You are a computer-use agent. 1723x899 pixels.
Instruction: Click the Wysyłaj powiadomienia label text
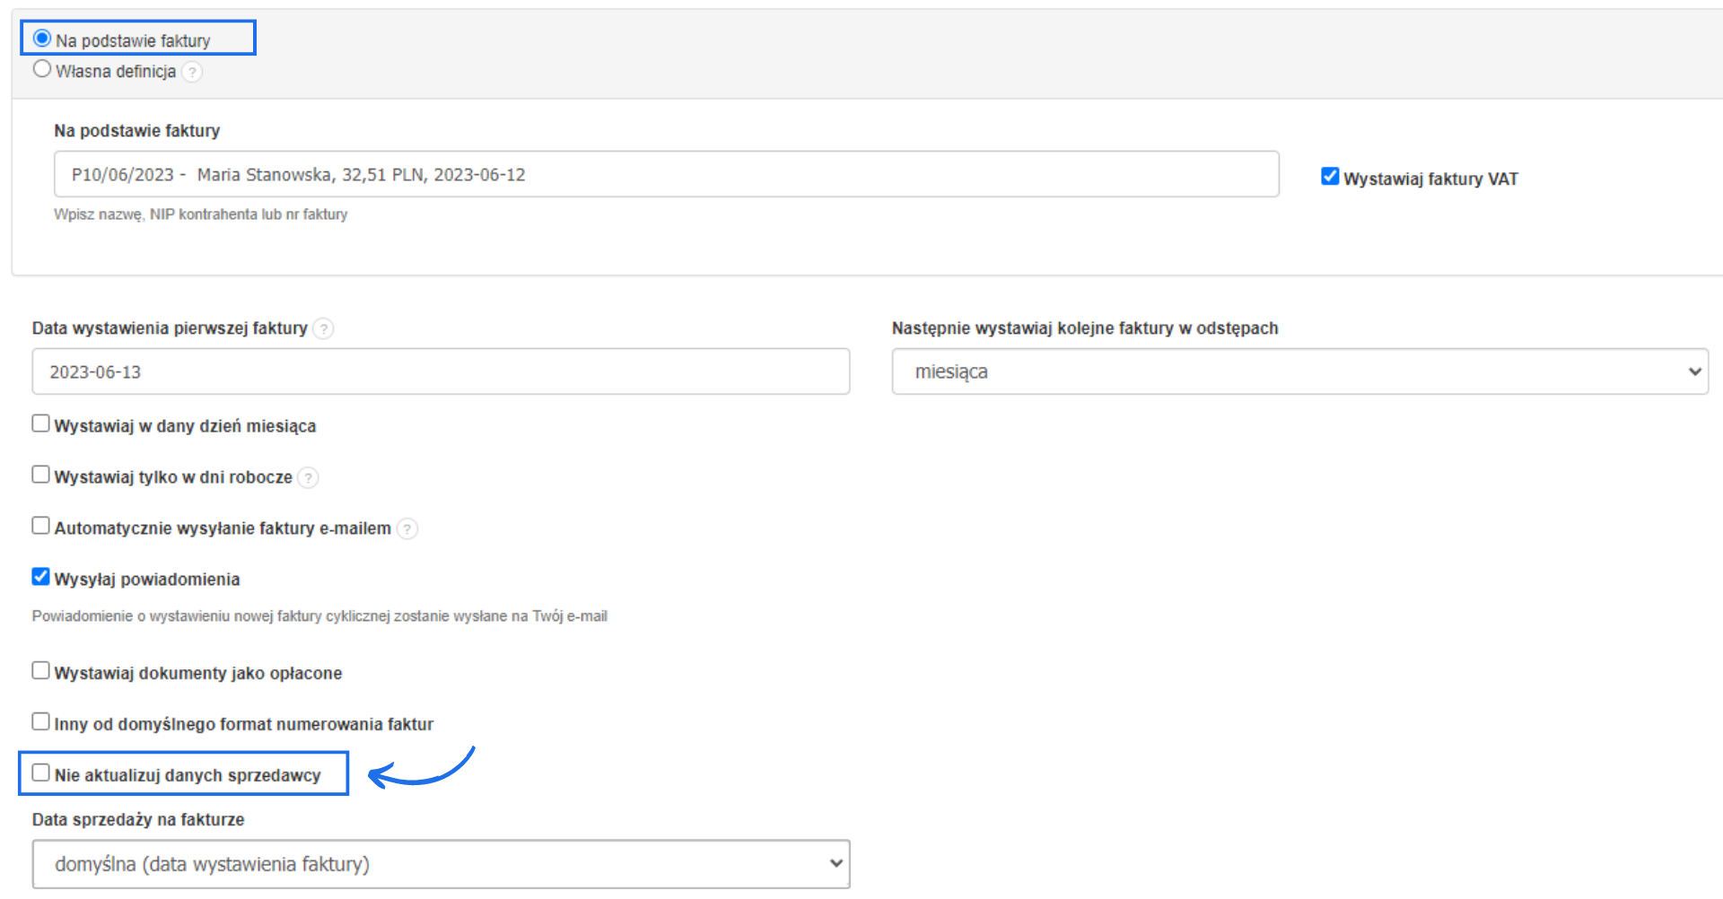click(147, 580)
